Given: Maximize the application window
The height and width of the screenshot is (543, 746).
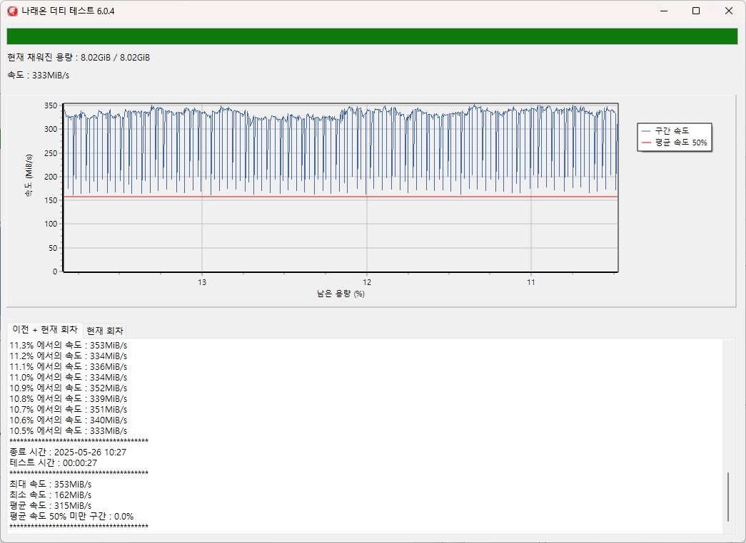Looking at the screenshot, I should pyautogui.click(x=696, y=11).
